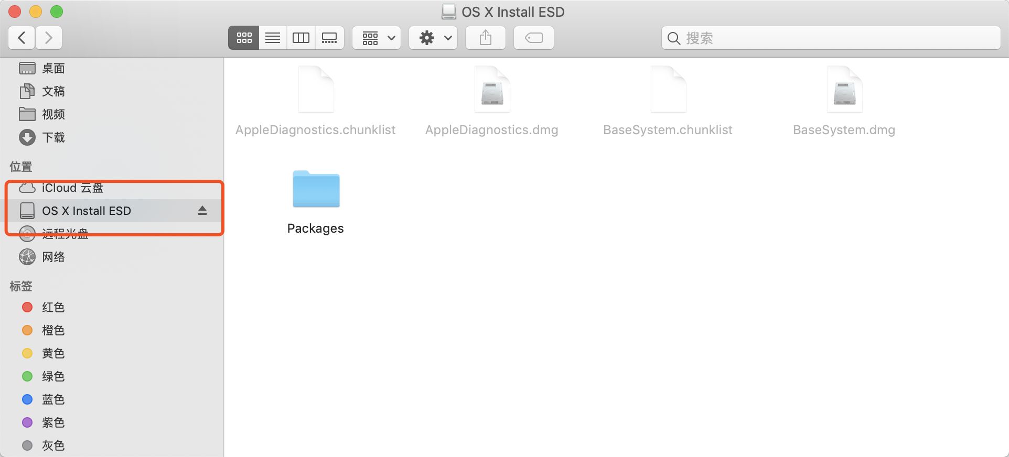Click the Edit Tags toolbar button

[x=534, y=38]
